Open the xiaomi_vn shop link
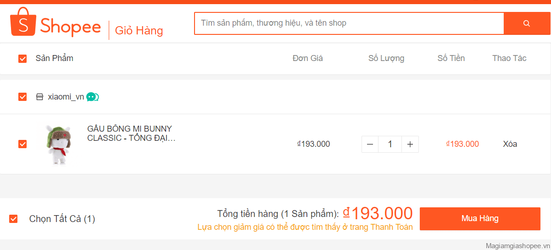The height and width of the screenshot is (250, 551). click(66, 97)
